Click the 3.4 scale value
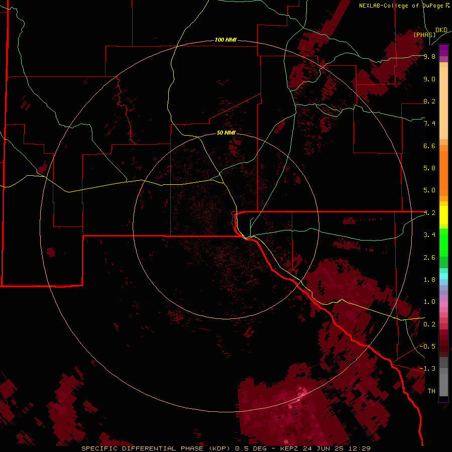Image resolution: width=452 pixels, height=452 pixels. tap(429, 235)
